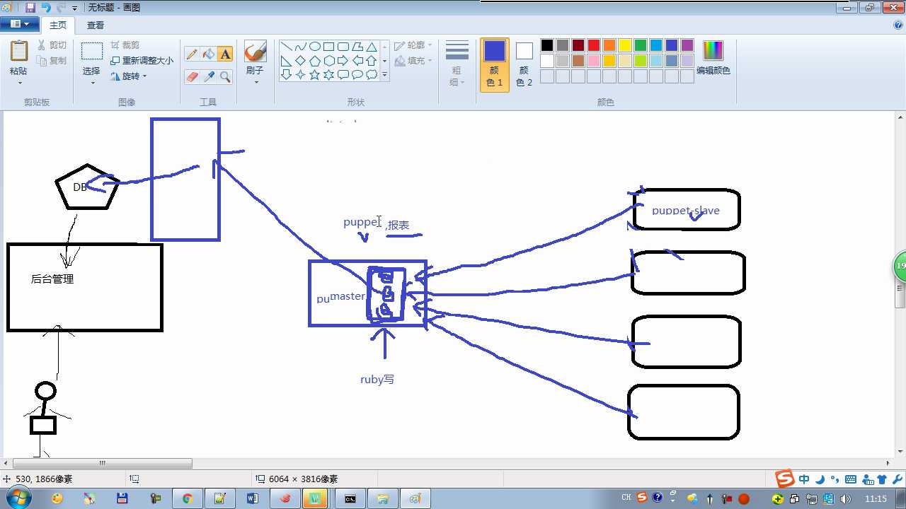Open the blue Paint file menu button
The height and width of the screenshot is (509, 906).
19,24
